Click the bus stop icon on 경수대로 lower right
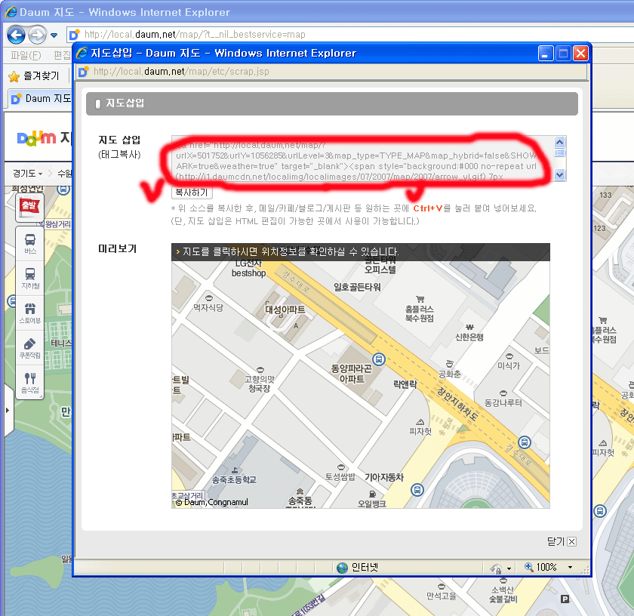The image size is (634, 616). tap(525, 442)
